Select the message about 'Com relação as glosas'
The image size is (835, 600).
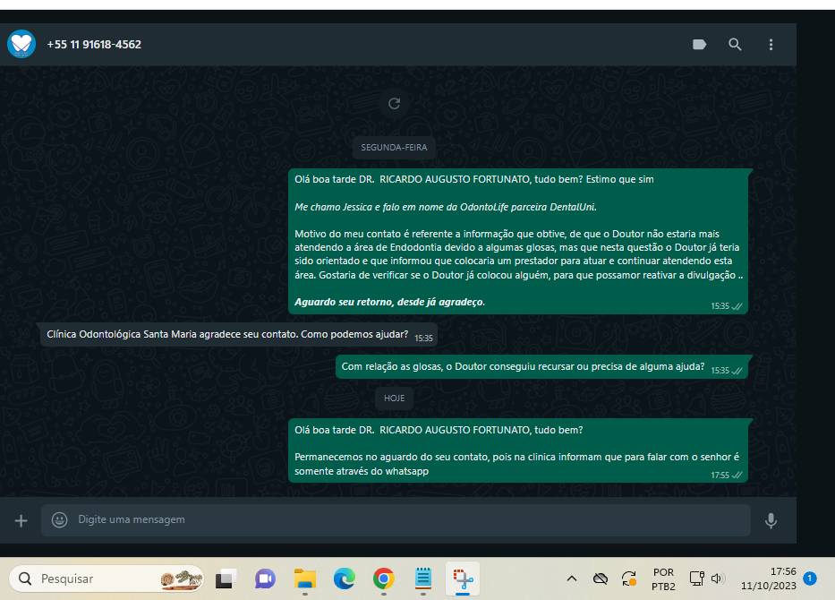coord(541,366)
